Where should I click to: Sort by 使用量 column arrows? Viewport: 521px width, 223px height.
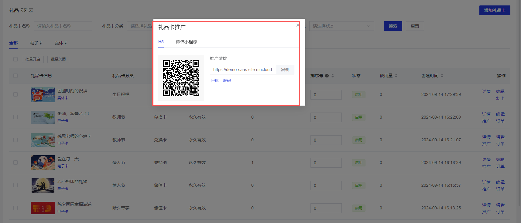[396, 76]
